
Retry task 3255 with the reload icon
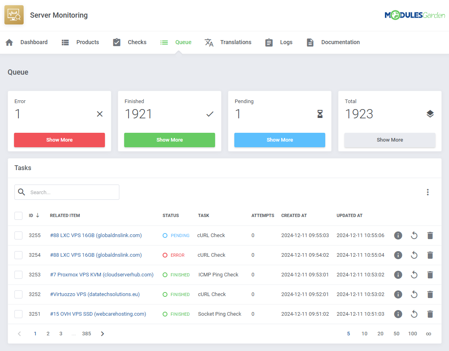pos(414,235)
